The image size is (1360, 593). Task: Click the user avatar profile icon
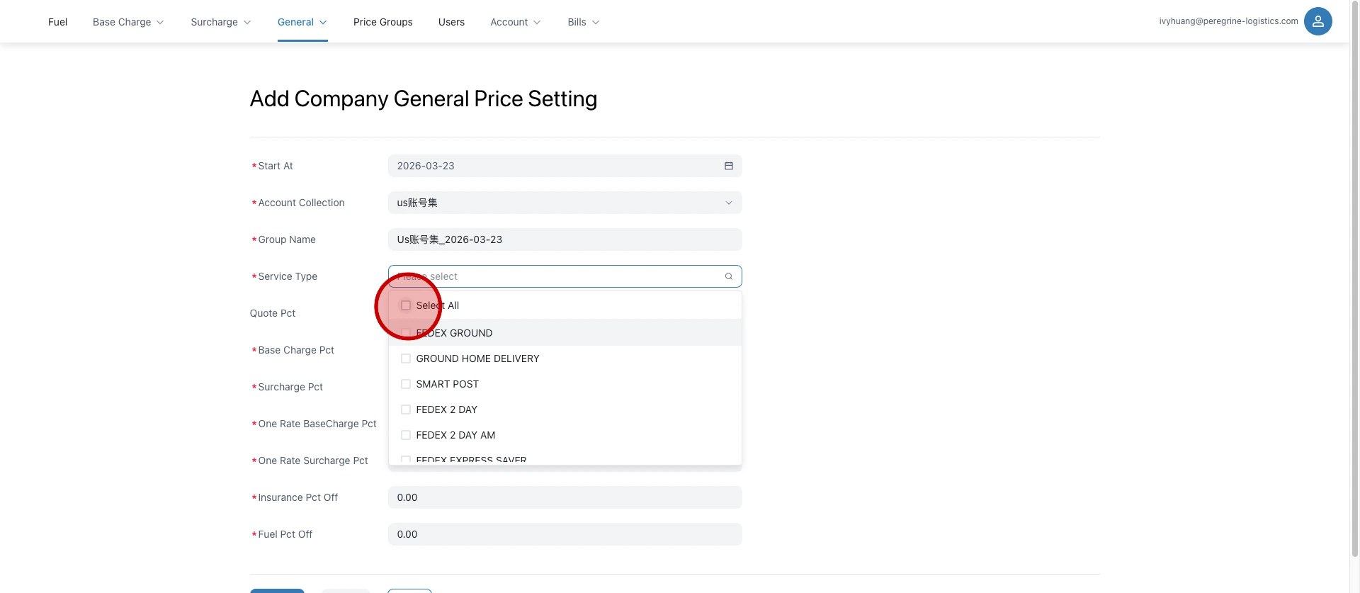coord(1317,21)
